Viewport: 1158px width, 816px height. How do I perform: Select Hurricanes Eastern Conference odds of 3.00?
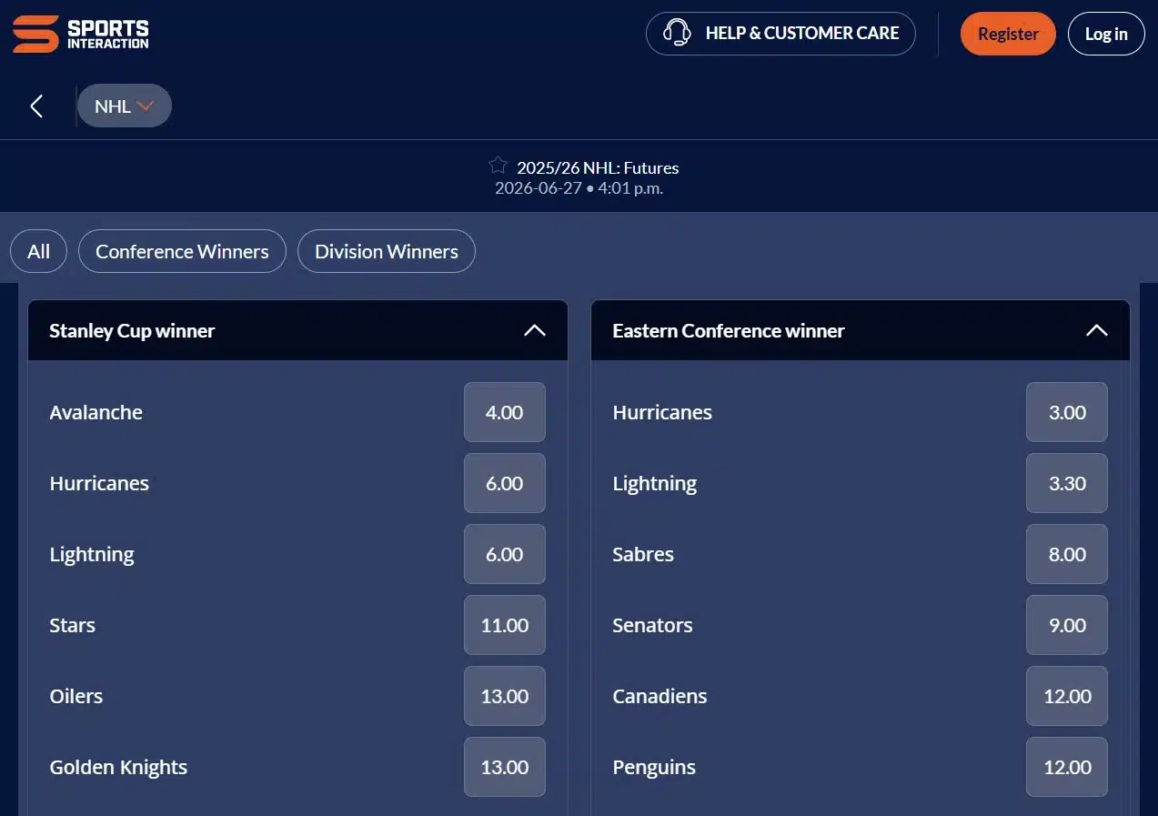coord(1066,412)
